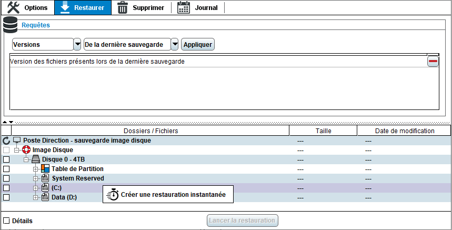Click the Requêtes section title
The image size is (452, 230).
point(36,25)
